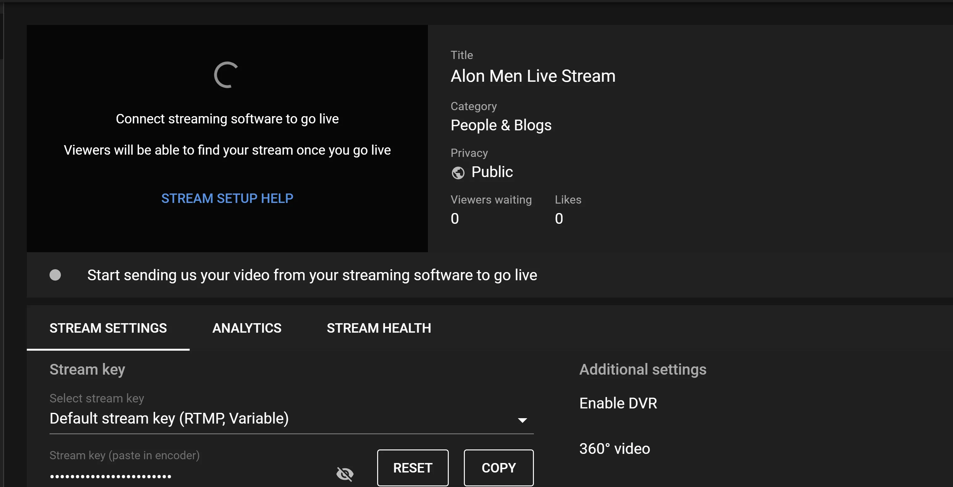Click the 'Category' field label
Image resolution: width=953 pixels, height=487 pixels.
[x=474, y=107]
